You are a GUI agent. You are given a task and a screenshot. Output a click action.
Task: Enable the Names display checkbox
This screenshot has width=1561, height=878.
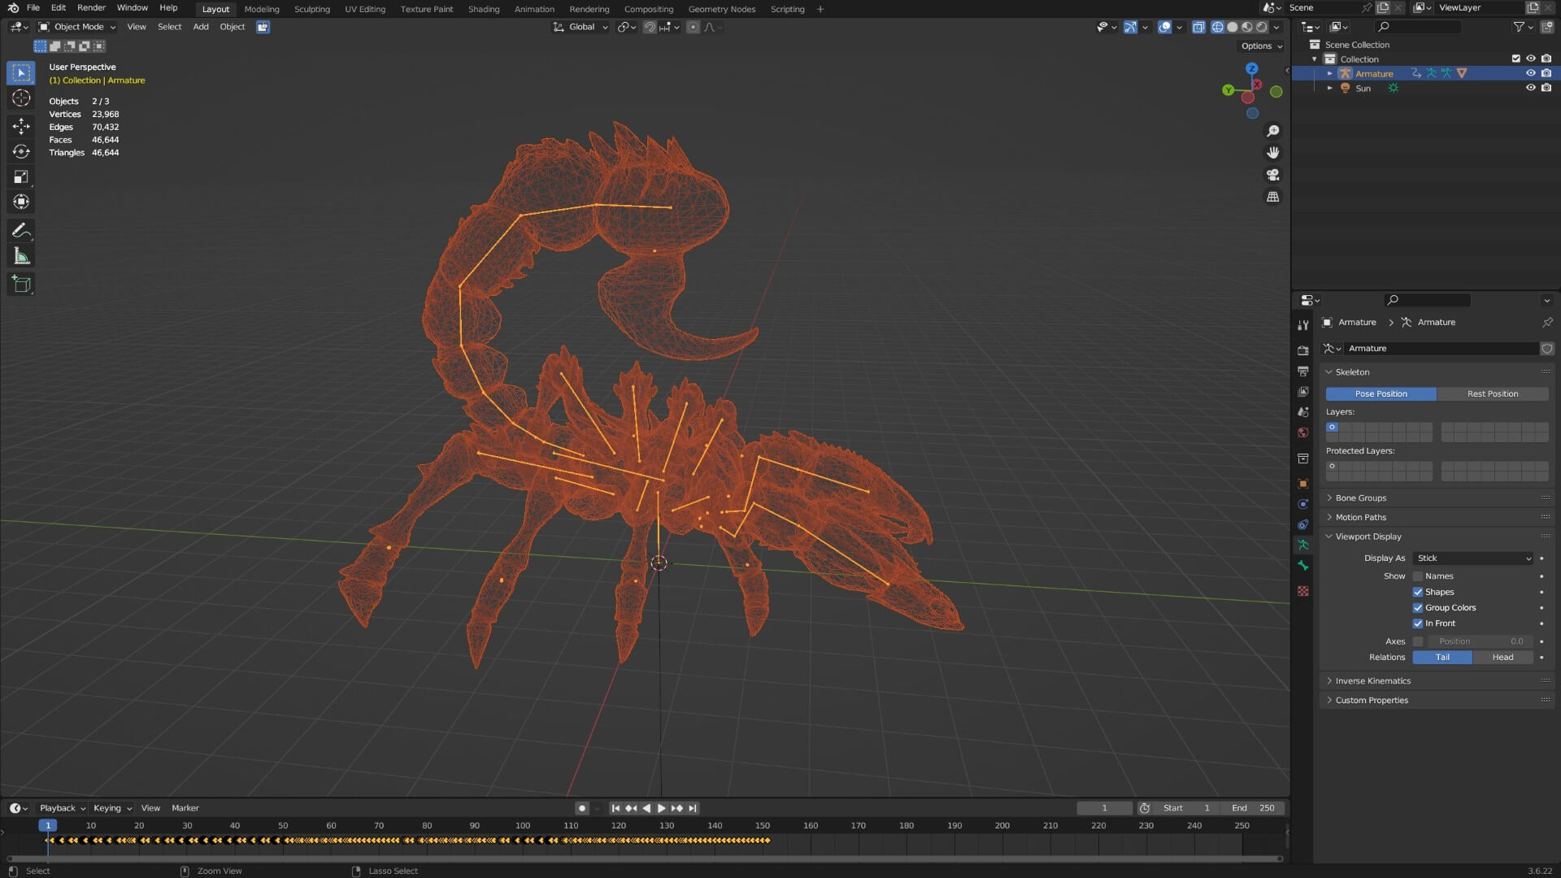tap(1418, 576)
